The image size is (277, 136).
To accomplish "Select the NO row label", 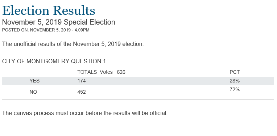I will point(33,92).
